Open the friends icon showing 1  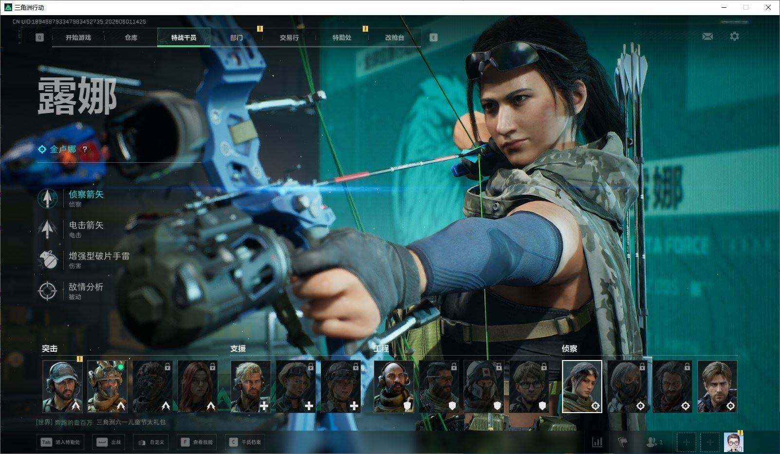coord(654,442)
